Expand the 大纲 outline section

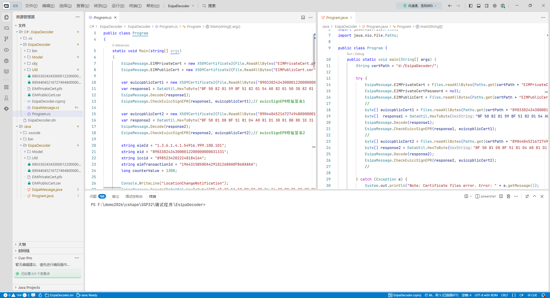[22, 244]
